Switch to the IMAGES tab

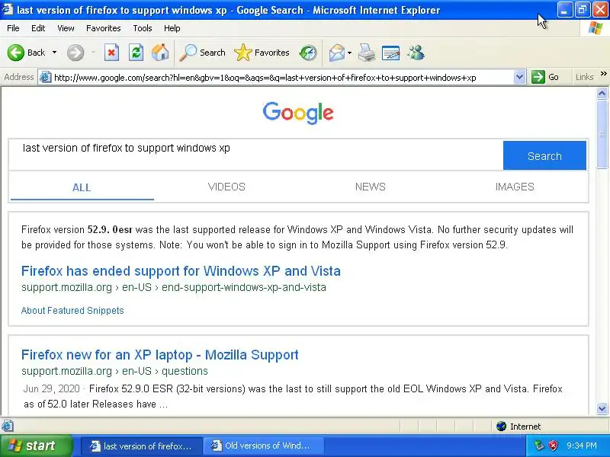coord(515,187)
